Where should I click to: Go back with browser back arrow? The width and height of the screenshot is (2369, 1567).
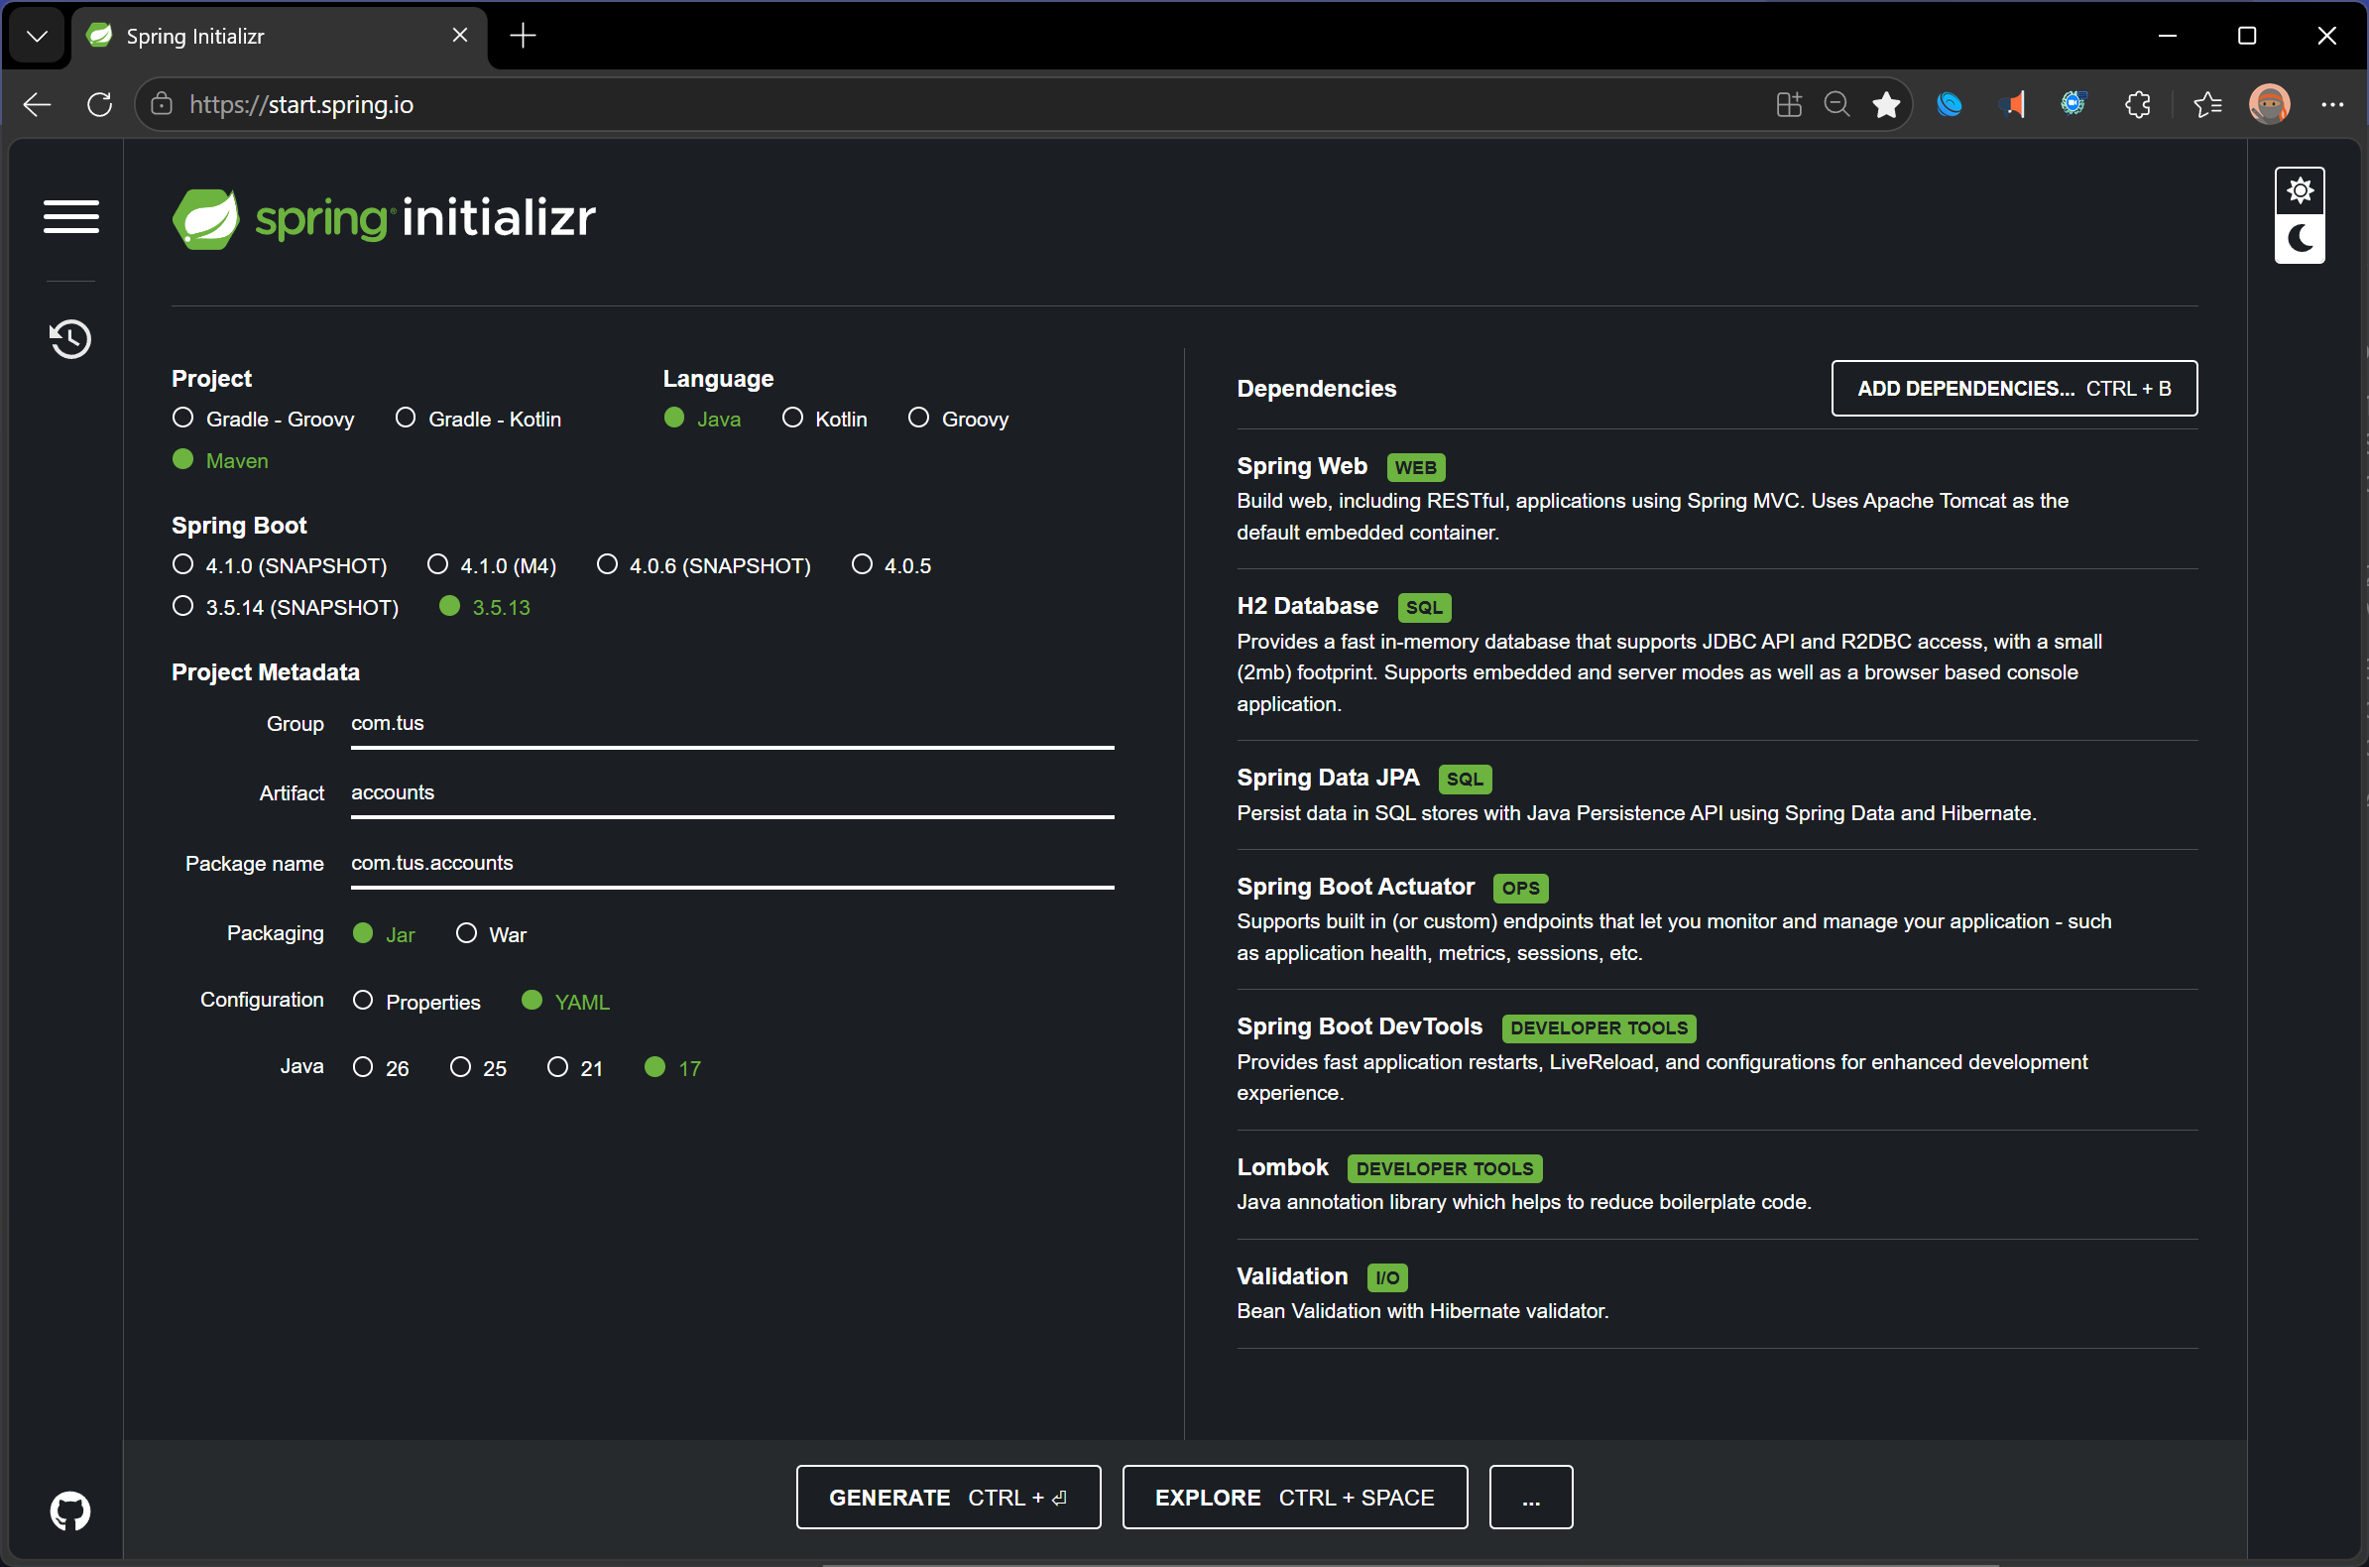(x=37, y=104)
